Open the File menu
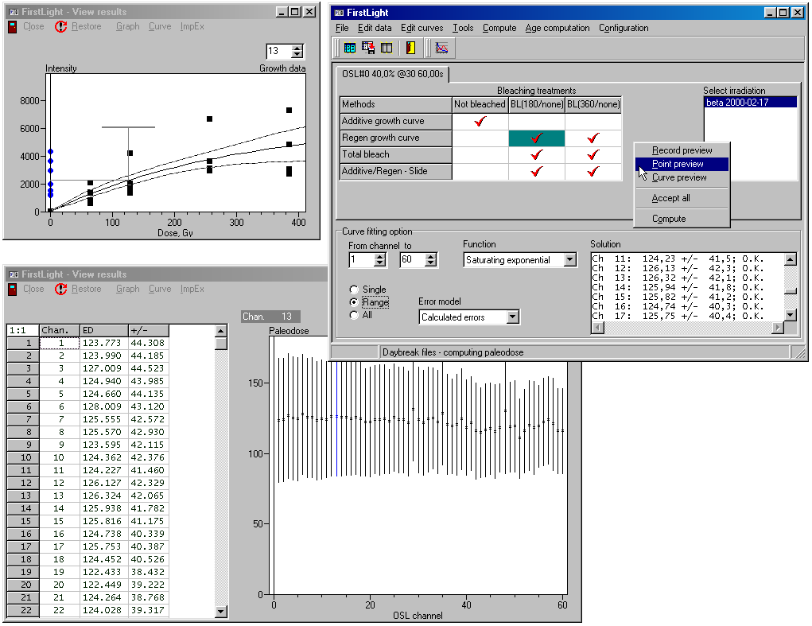 [342, 28]
